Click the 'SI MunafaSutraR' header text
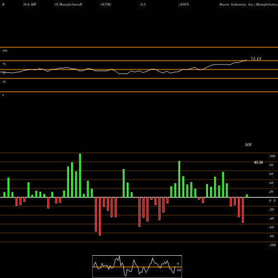Viewport: 278px width, 278px height. pyautogui.click(x=68, y=4)
